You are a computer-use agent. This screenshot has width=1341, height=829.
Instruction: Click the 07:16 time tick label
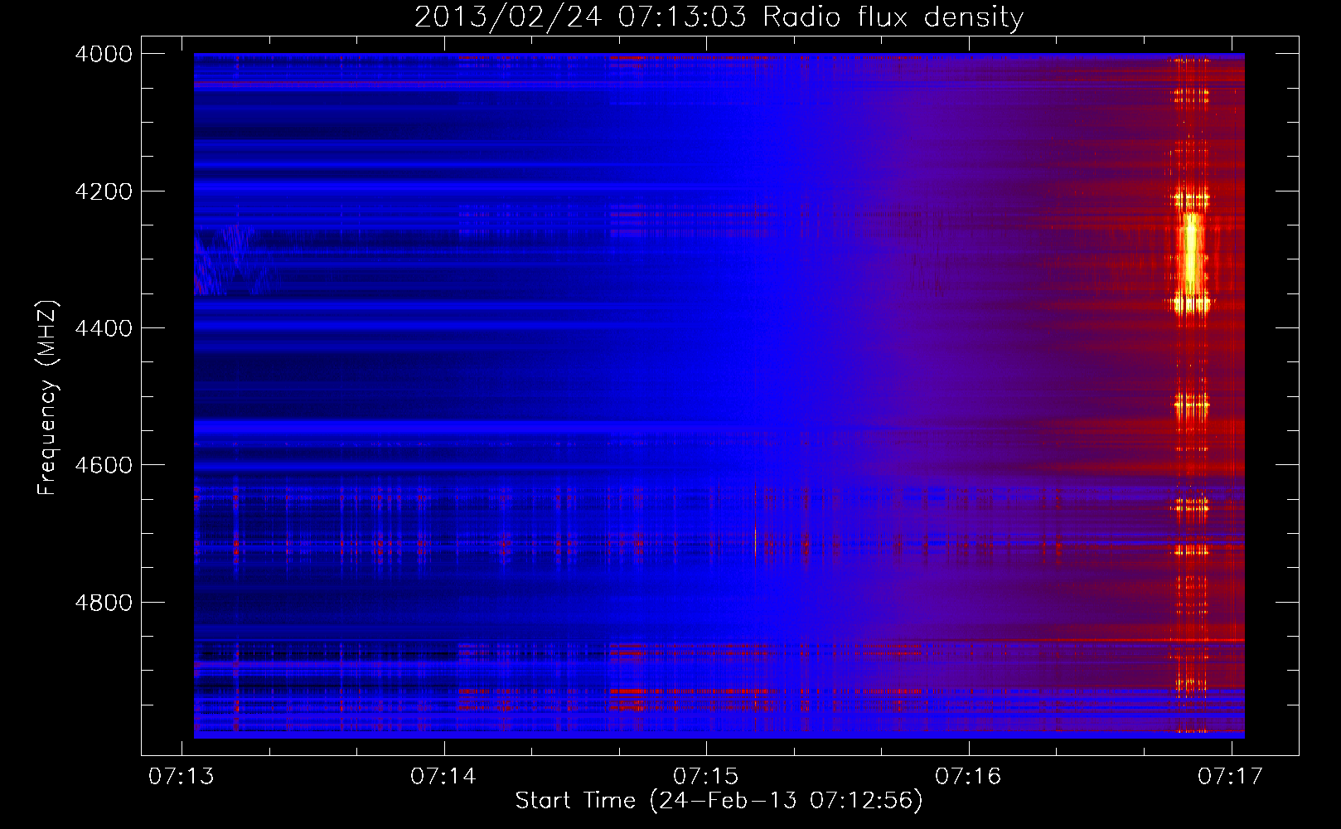tap(968, 777)
